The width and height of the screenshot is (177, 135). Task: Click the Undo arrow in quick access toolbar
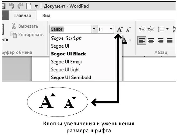pos(12,6)
